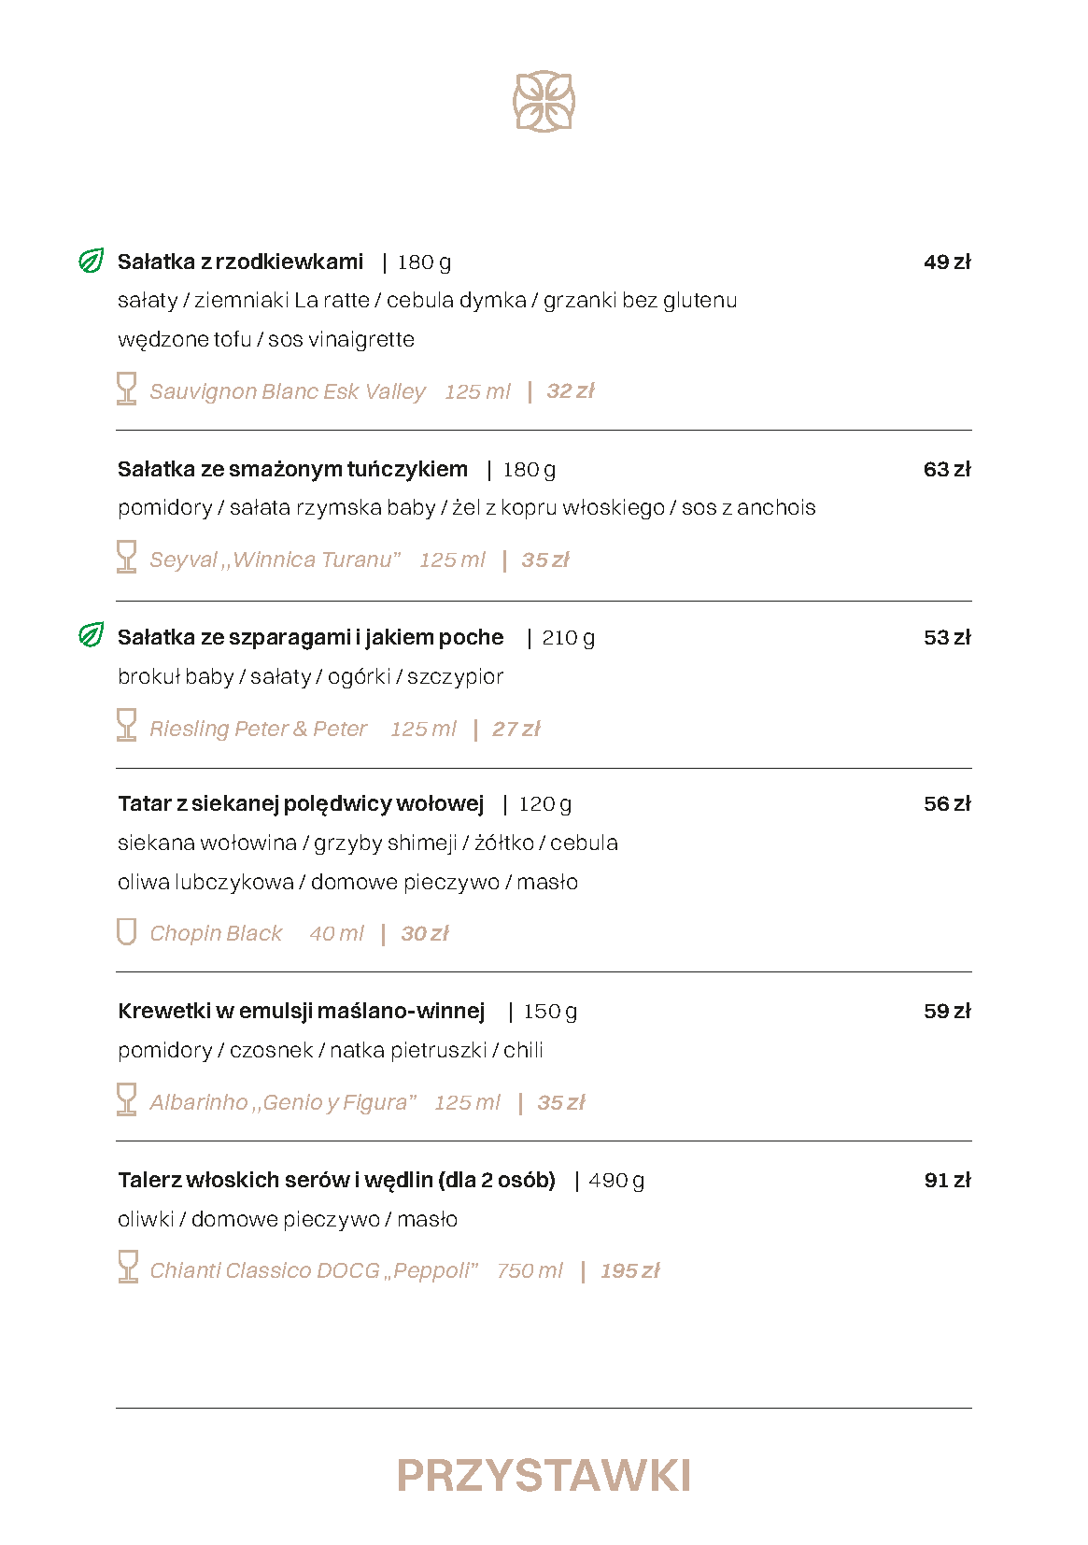
Task: Click the Talerz włoskich serów i wędlin title
Action: coord(336,1180)
